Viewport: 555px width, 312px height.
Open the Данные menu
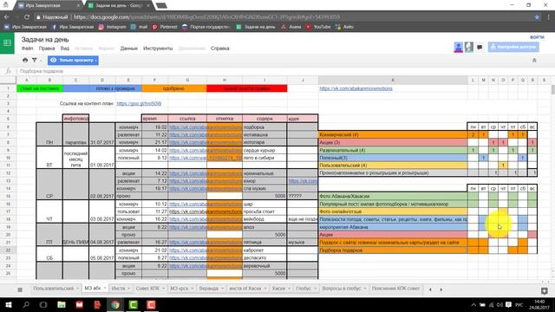pos(129,49)
